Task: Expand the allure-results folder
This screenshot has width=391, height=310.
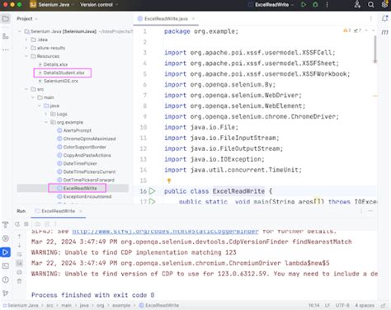Action: tap(26, 48)
